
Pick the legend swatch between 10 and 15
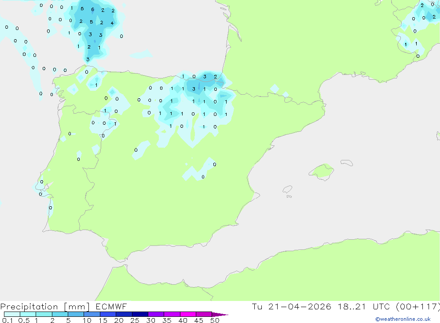[92, 314]
